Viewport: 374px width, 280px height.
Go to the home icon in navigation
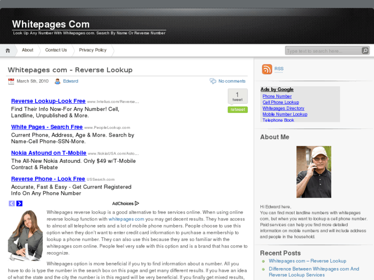pyautogui.click(x=8, y=50)
